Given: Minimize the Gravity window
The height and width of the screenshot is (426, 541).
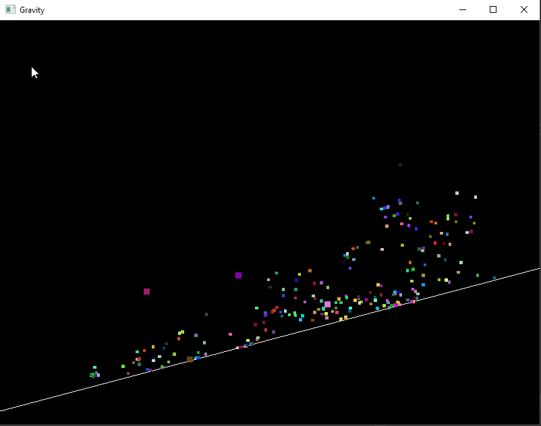Looking at the screenshot, I should [x=463, y=9].
